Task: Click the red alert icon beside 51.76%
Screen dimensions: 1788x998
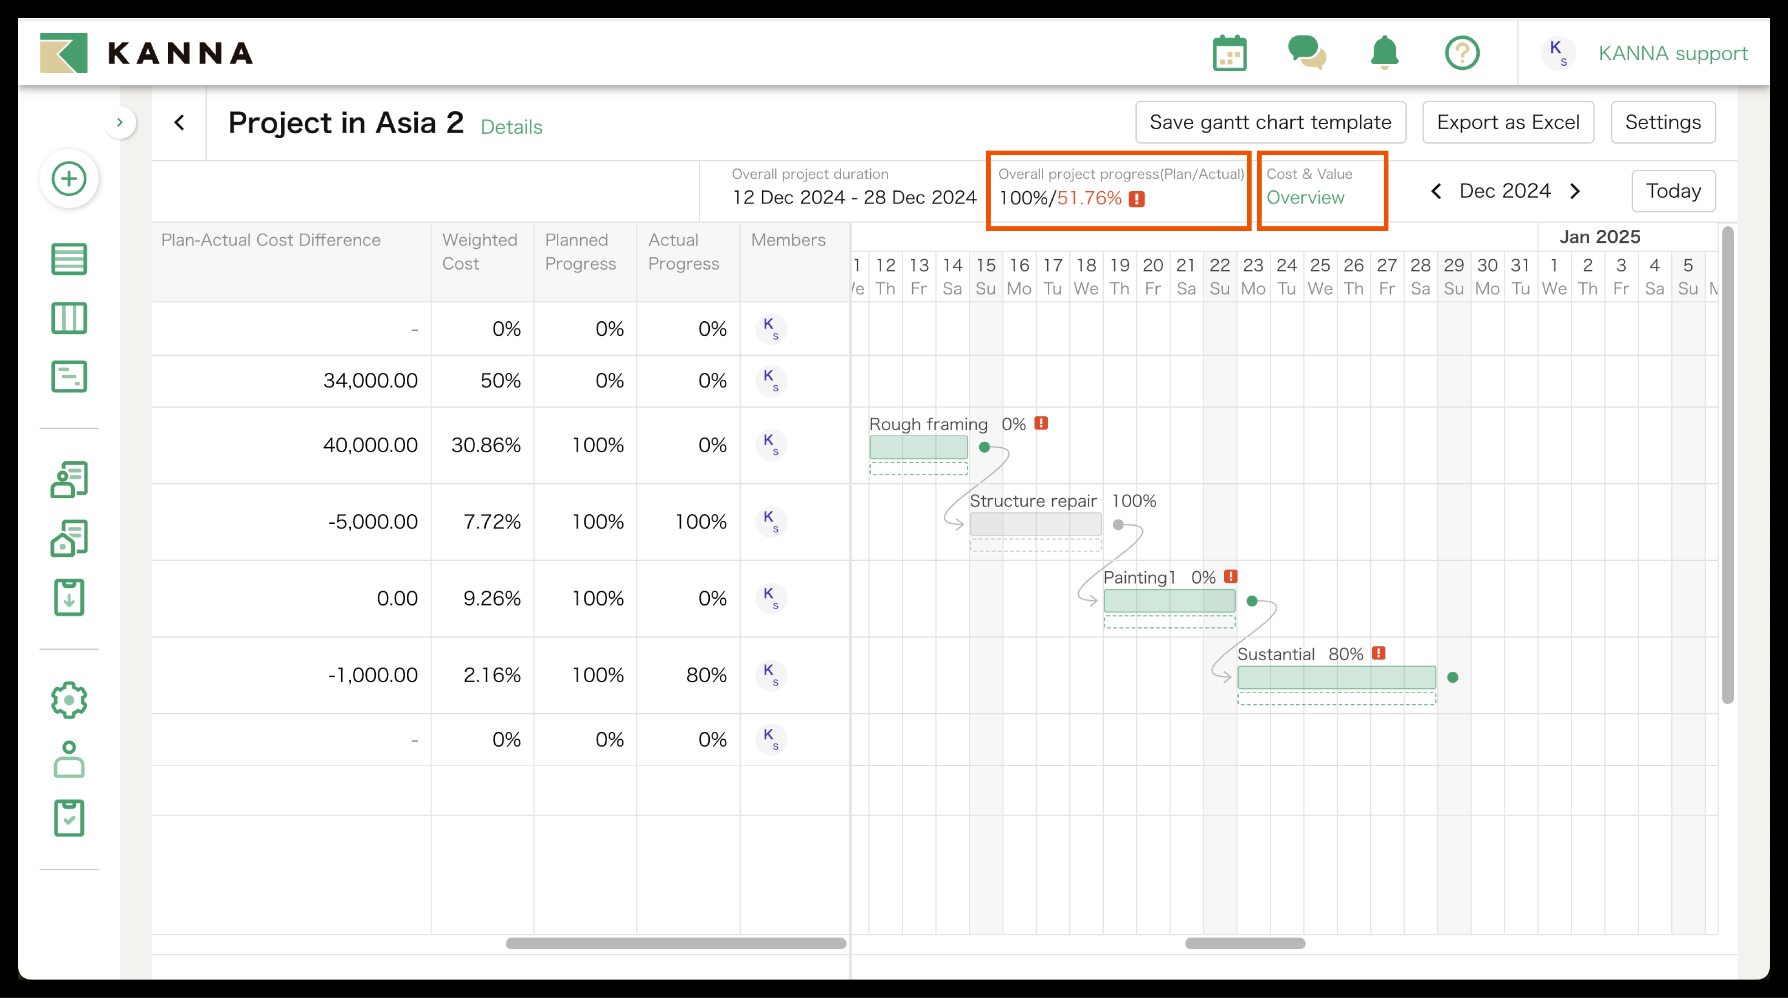Action: [x=1136, y=199]
